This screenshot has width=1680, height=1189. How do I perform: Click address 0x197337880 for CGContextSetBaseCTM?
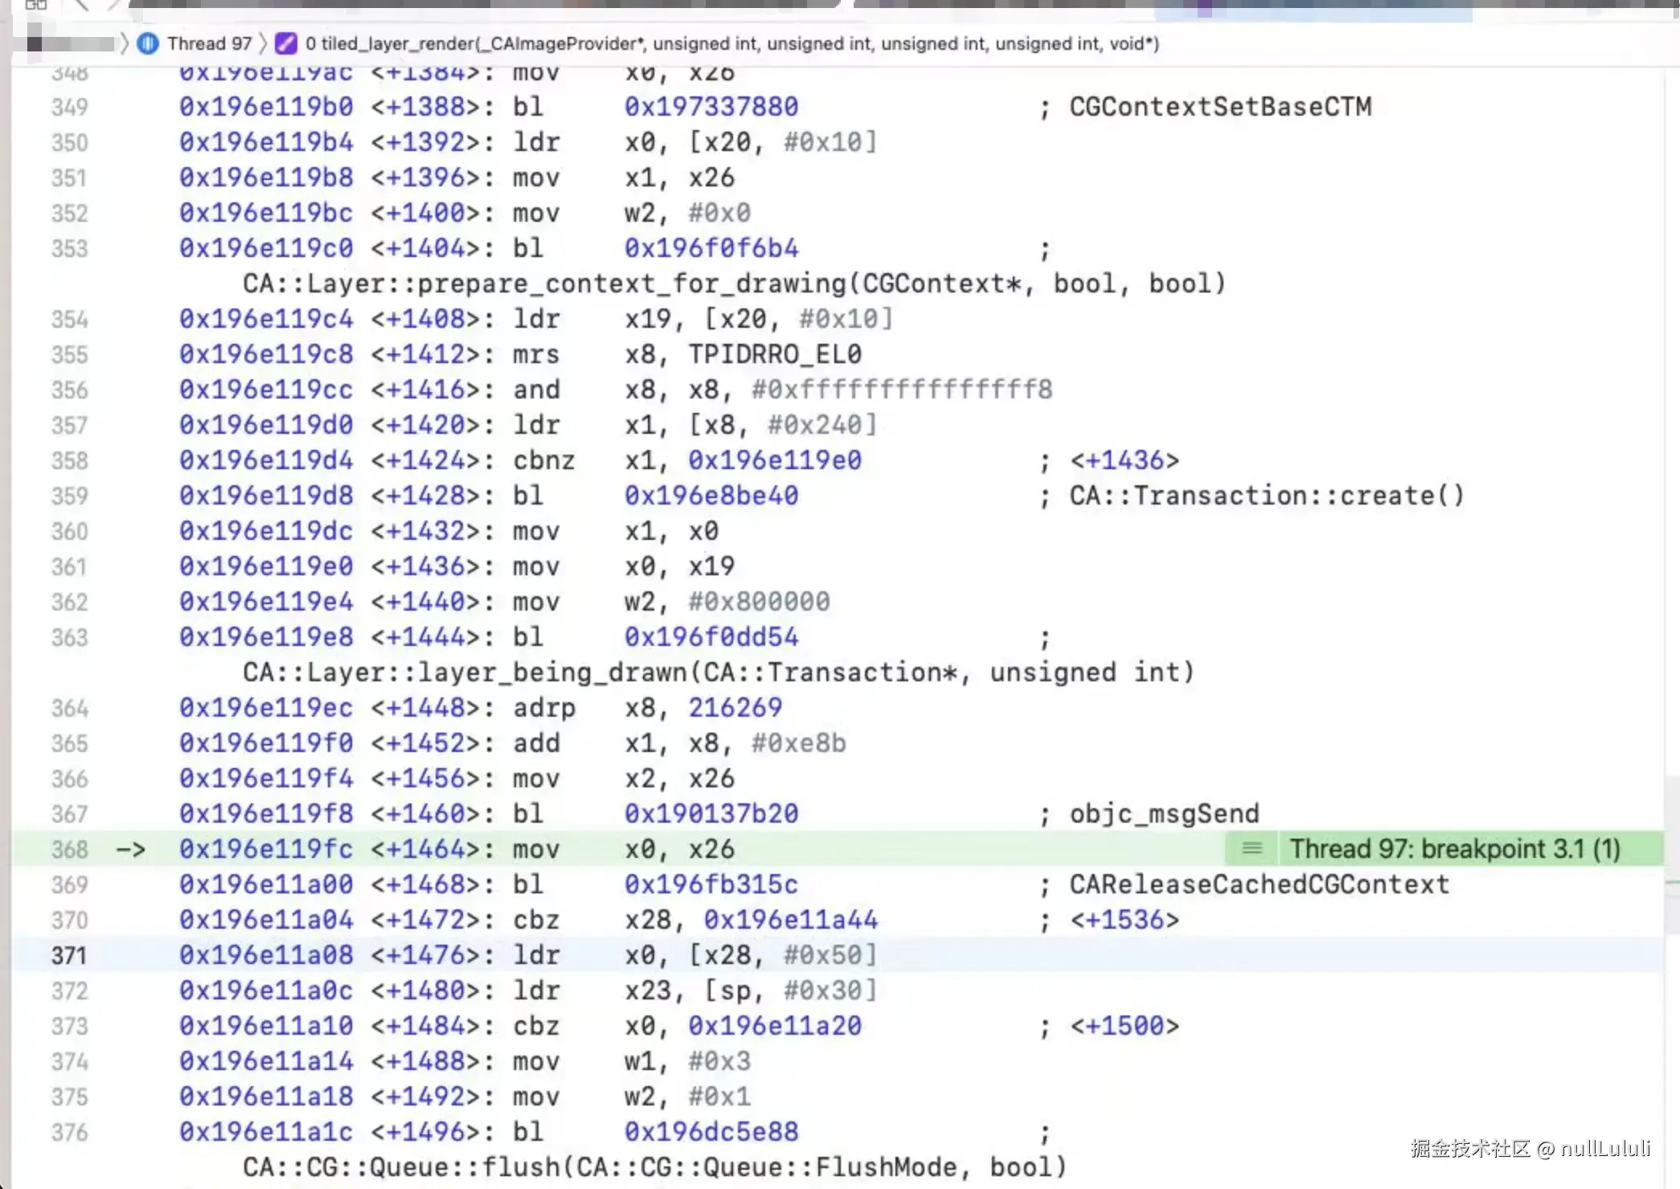tap(711, 107)
